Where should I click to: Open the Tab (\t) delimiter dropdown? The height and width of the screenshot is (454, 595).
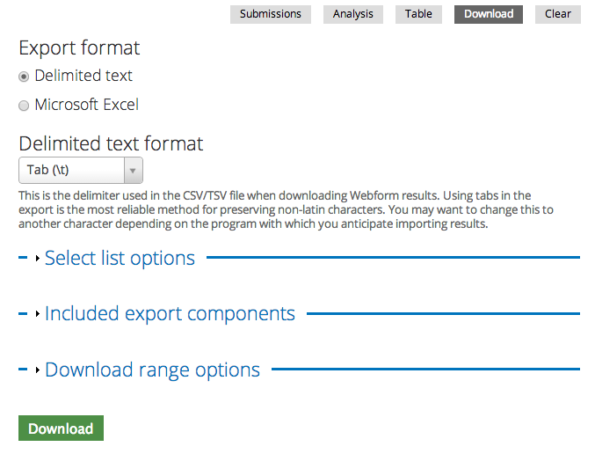pyautogui.click(x=81, y=170)
